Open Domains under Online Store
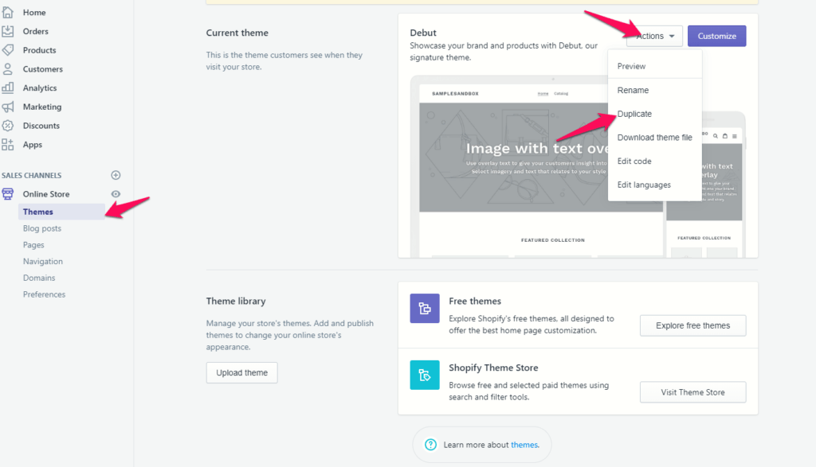The width and height of the screenshot is (816, 467). [39, 278]
